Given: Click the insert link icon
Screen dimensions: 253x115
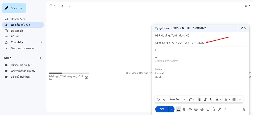Looking at the screenshot, I should click(x=190, y=109).
